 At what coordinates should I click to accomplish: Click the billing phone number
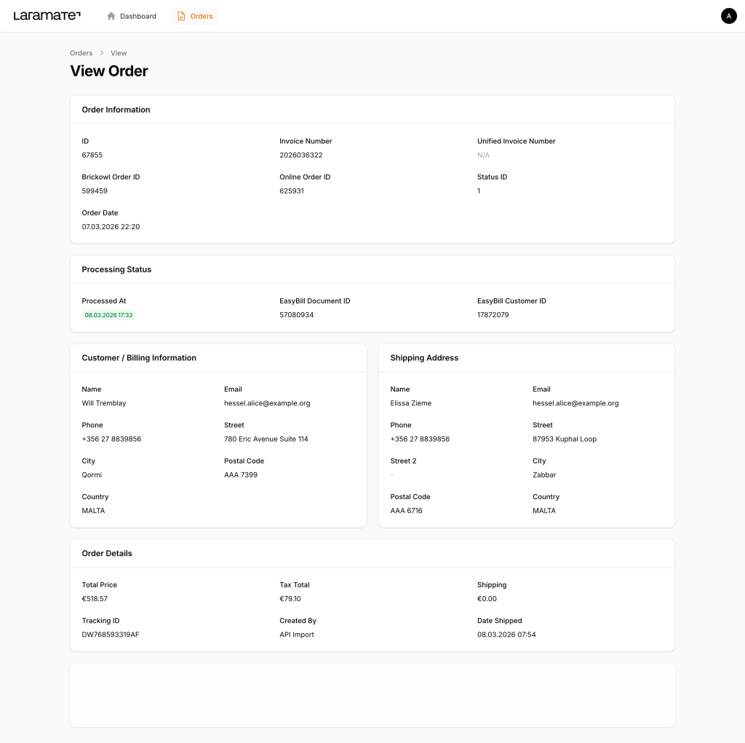pyautogui.click(x=111, y=439)
